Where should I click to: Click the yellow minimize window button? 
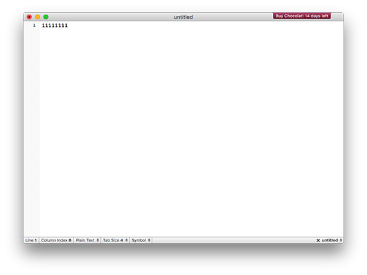coord(37,17)
